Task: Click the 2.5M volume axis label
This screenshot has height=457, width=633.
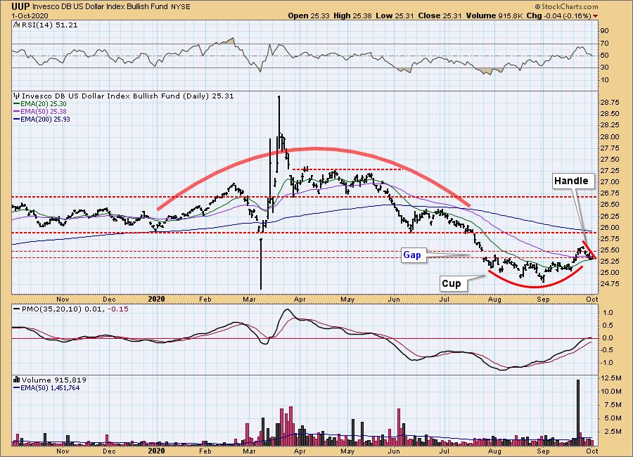Action: click(613, 432)
